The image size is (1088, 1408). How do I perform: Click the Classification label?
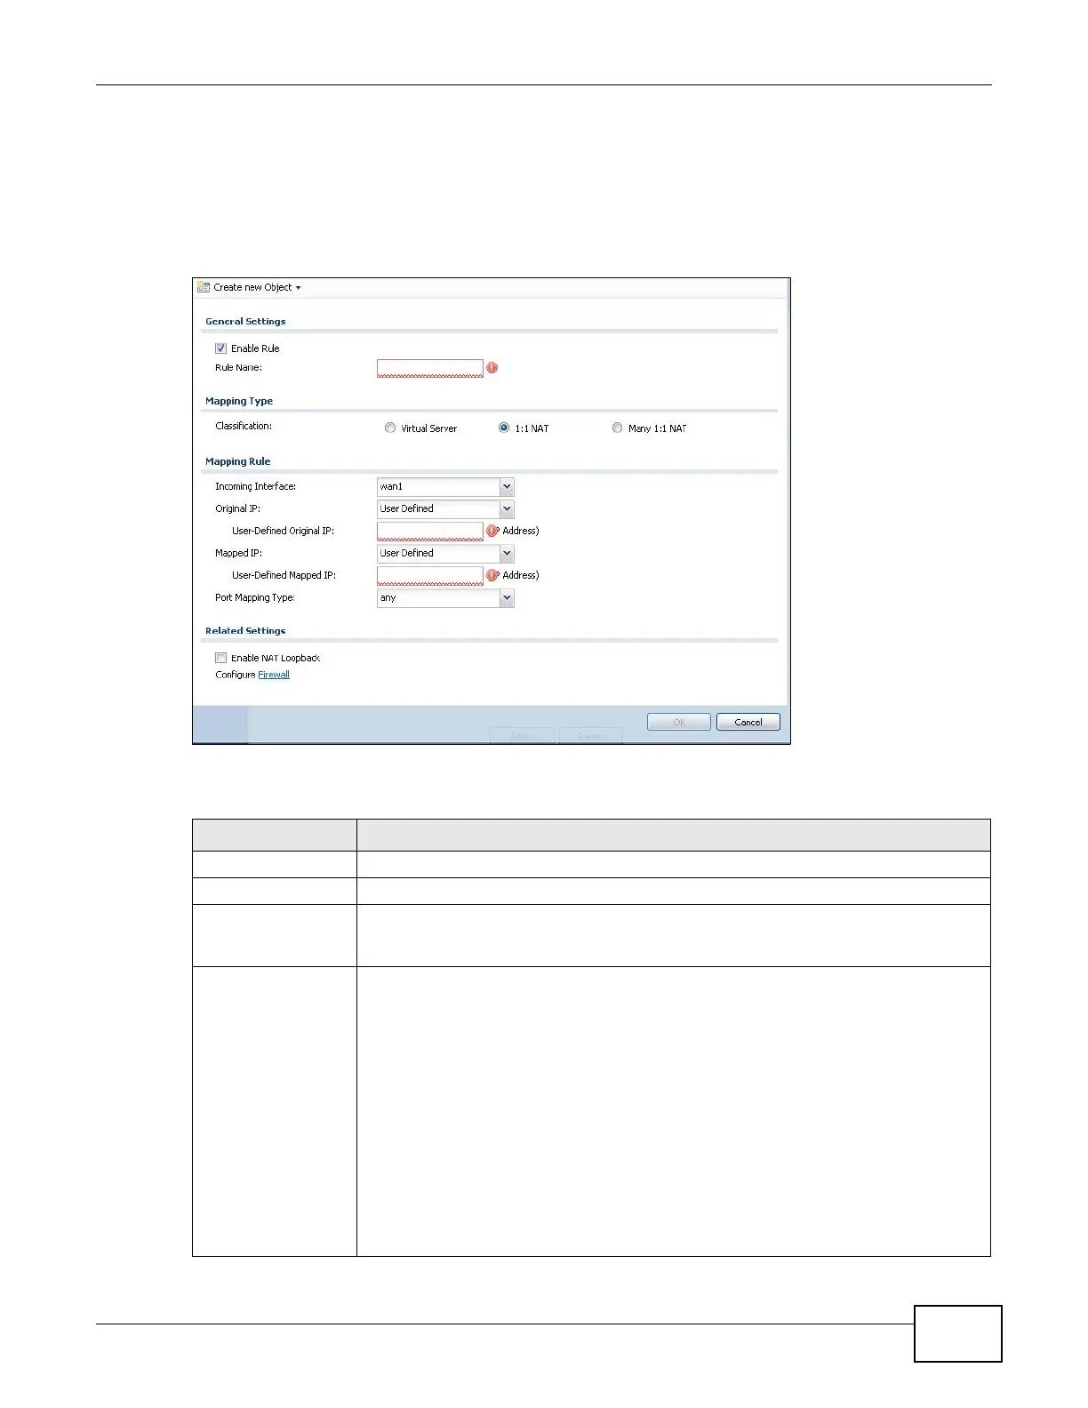[244, 426]
